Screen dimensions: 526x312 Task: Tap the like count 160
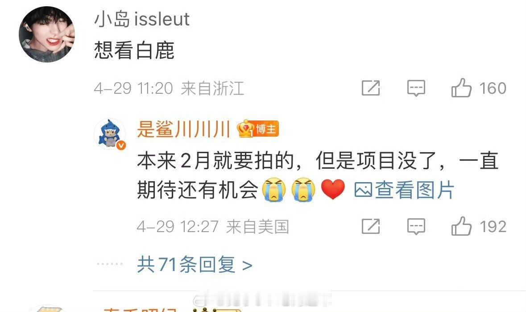493,88
